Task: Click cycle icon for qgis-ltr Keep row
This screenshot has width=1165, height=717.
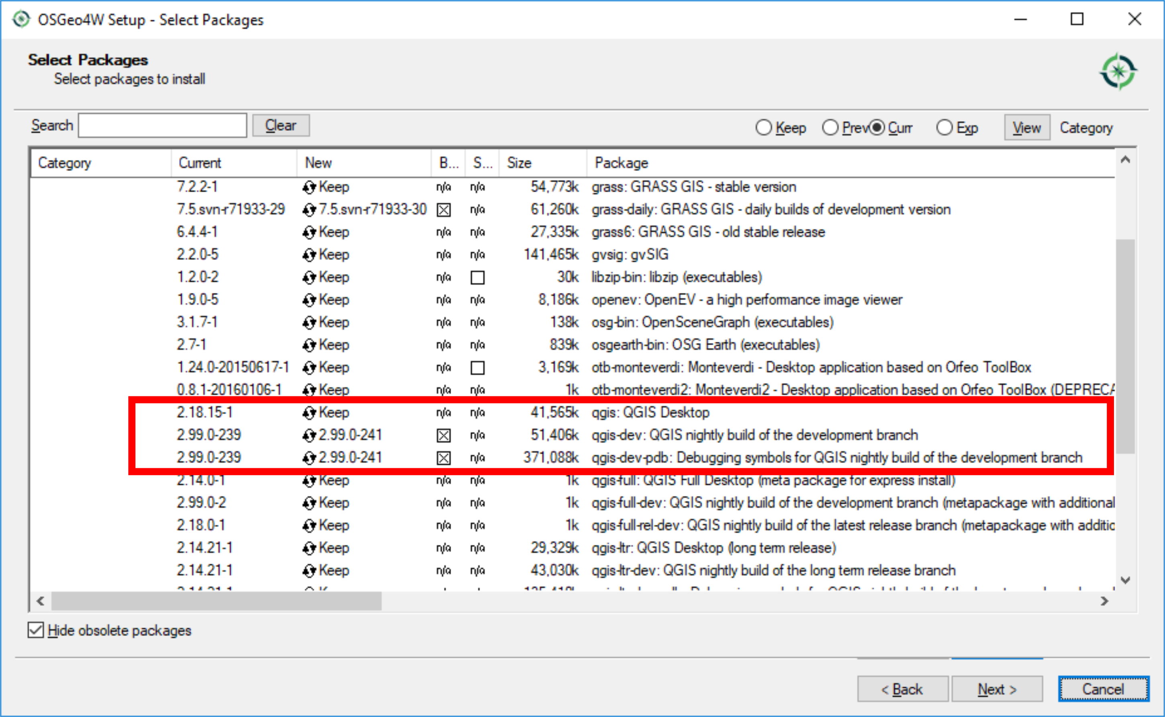Action: [x=309, y=548]
